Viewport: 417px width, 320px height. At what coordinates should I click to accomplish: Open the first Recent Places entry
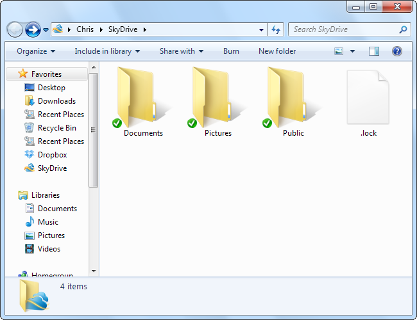(61, 115)
